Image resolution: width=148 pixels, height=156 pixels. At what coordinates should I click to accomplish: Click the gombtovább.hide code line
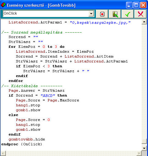pyautogui.click(x=27, y=139)
